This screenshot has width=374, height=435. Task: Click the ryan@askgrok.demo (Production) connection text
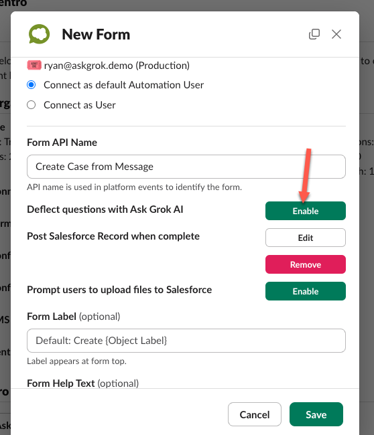(x=117, y=66)
